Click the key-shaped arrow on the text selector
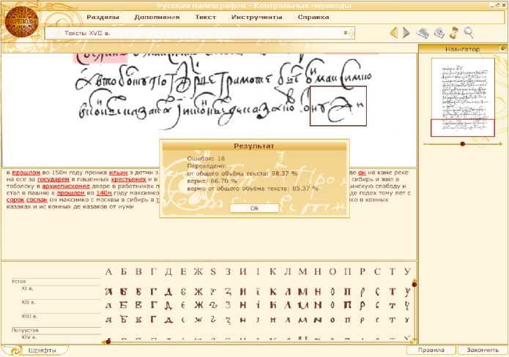The image size is (509, 357). coord(348,33)
